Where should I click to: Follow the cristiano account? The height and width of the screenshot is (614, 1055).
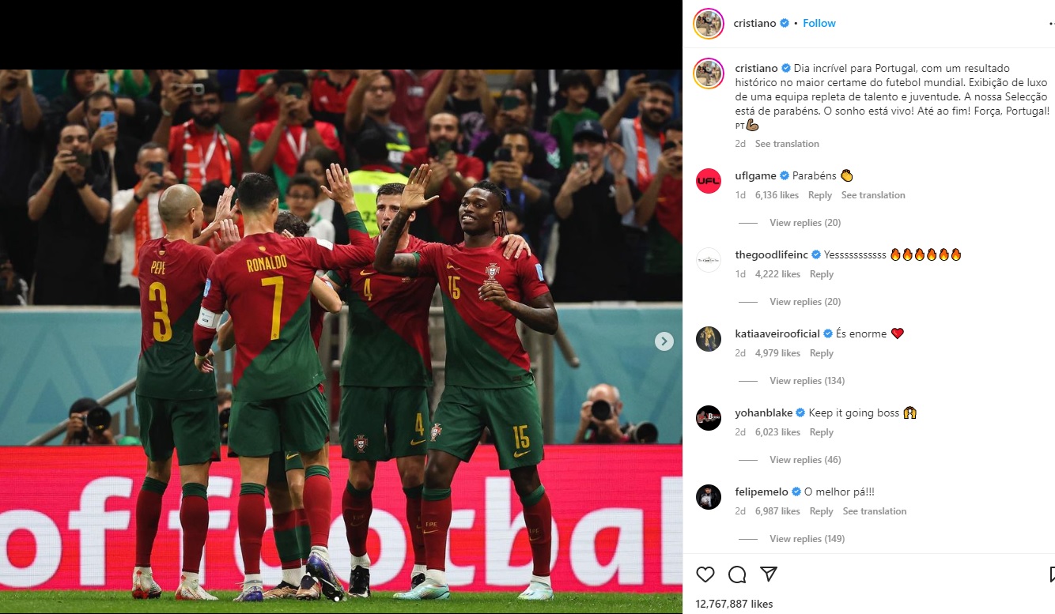819,24
